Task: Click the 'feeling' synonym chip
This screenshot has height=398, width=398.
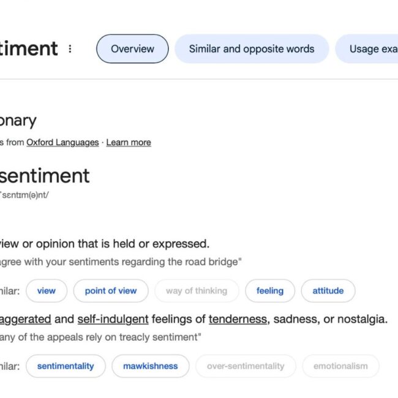Action: coord(270,291)
